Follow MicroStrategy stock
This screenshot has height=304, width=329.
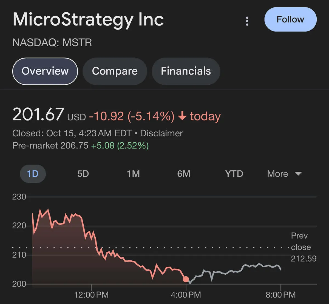point(290,19)
